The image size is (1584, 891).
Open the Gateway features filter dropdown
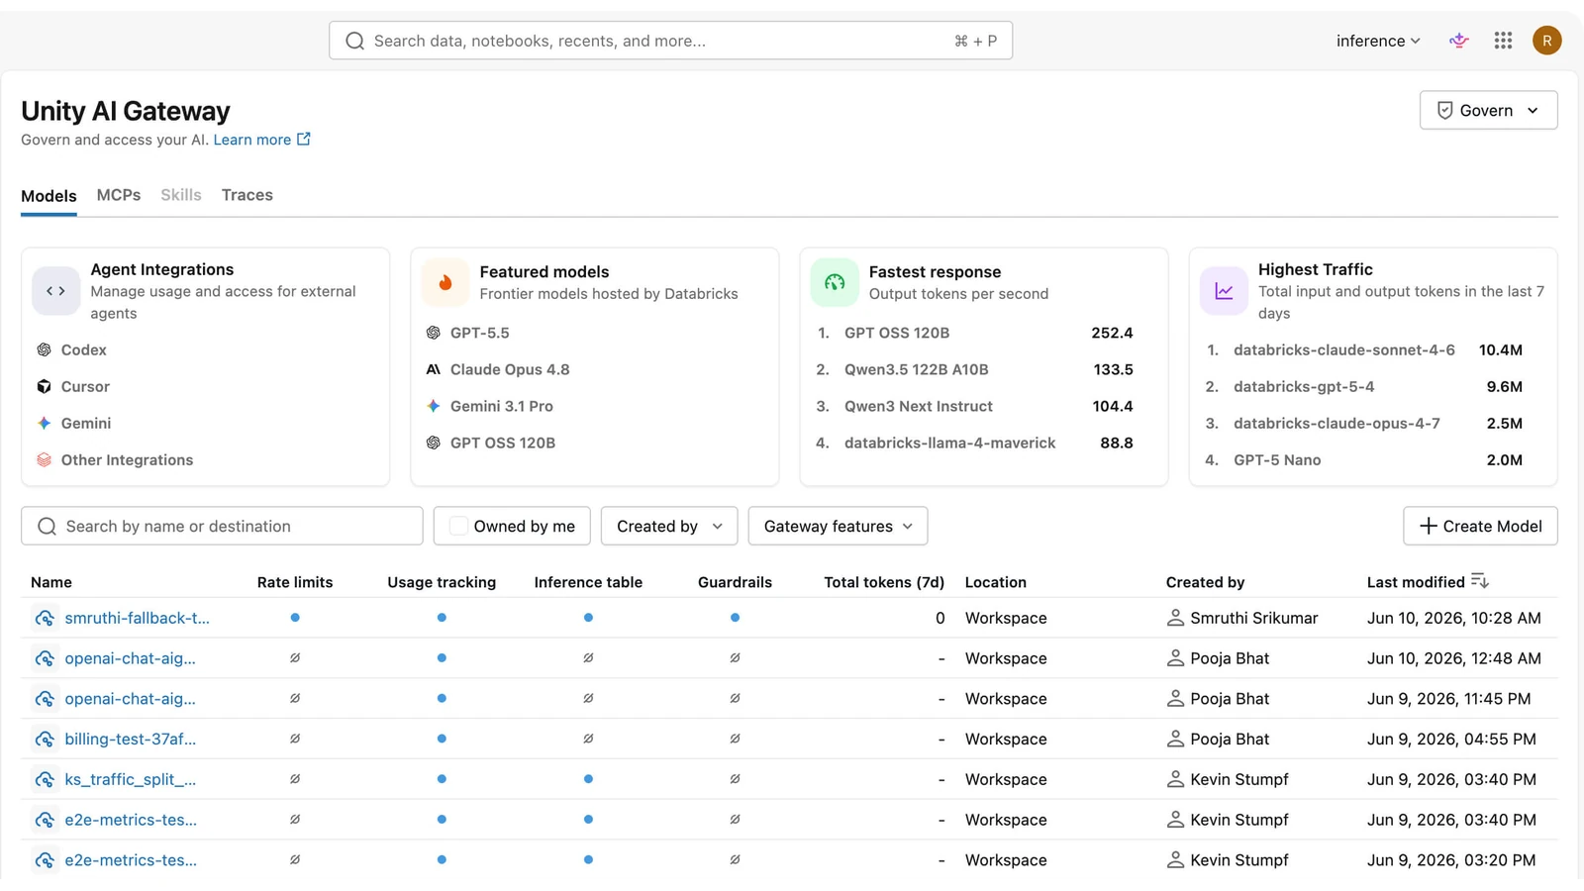[x=838, y=527]
